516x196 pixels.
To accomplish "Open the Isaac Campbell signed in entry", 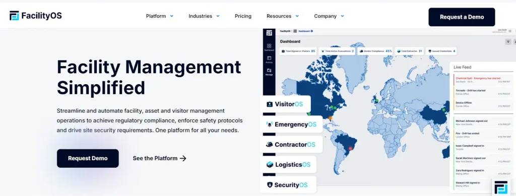I will pos(483,147).
